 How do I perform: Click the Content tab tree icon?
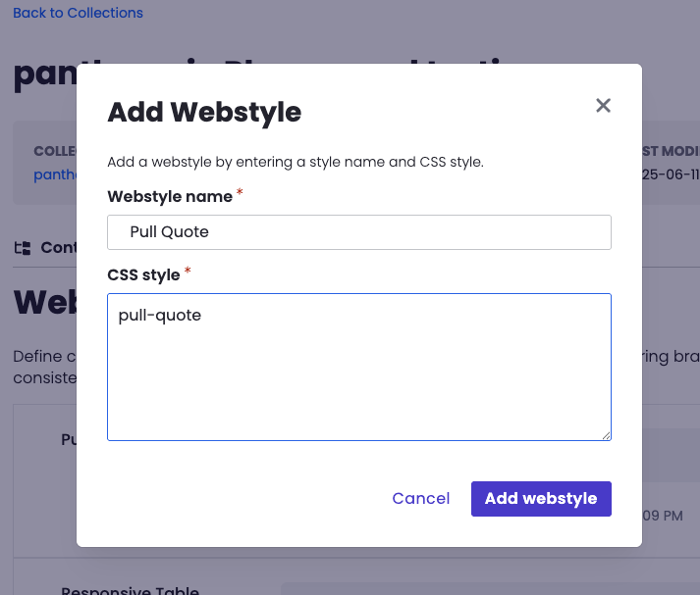click(x=23, y=248)
